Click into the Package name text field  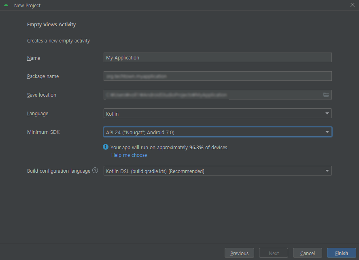[x=217, y=76]
